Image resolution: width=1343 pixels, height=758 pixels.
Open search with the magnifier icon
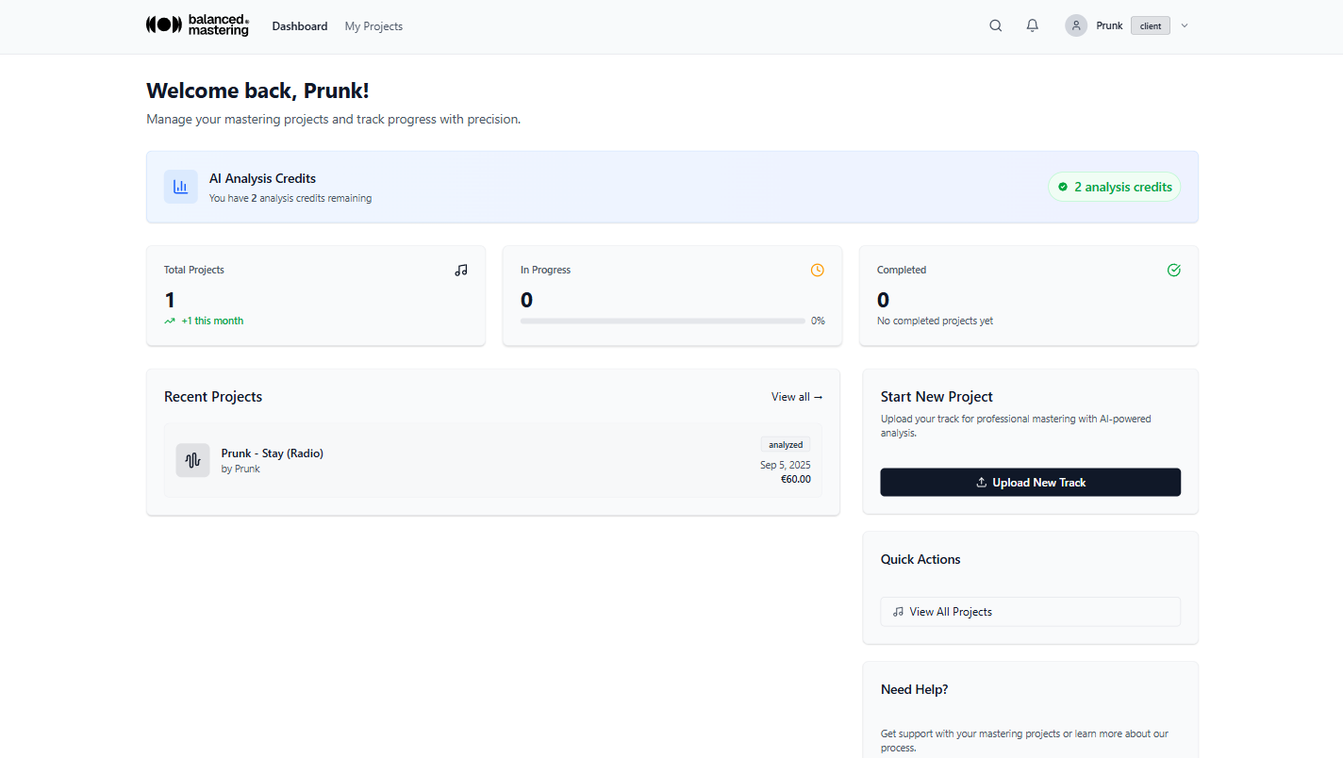995,25
